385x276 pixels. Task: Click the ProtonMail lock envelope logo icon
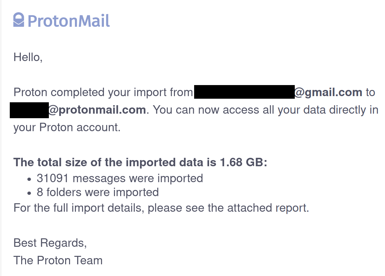coord(19,19)
